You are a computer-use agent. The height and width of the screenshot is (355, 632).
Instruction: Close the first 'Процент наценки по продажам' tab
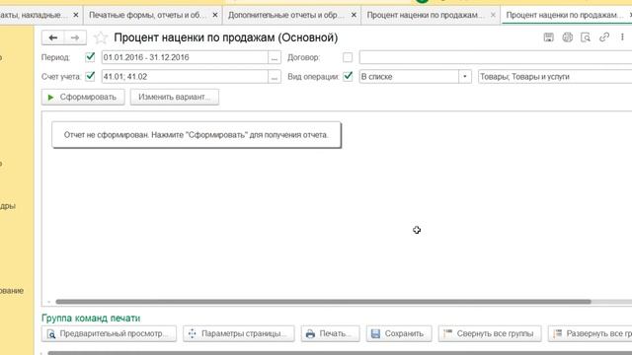[493, 15]
